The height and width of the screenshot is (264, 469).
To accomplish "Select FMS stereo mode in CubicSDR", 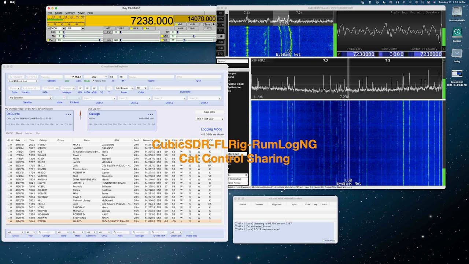I will 220,19.
